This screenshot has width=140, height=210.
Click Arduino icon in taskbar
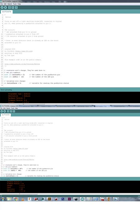pos(82,199)
